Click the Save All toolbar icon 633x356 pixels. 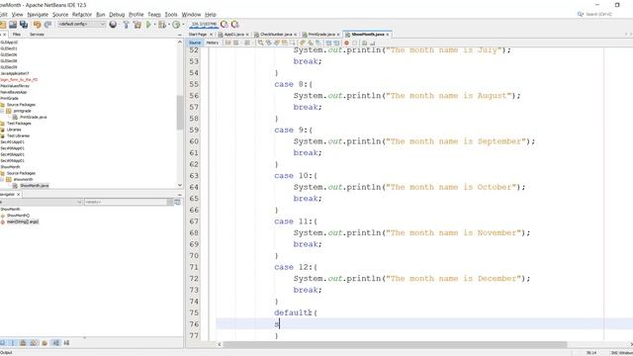24,25
